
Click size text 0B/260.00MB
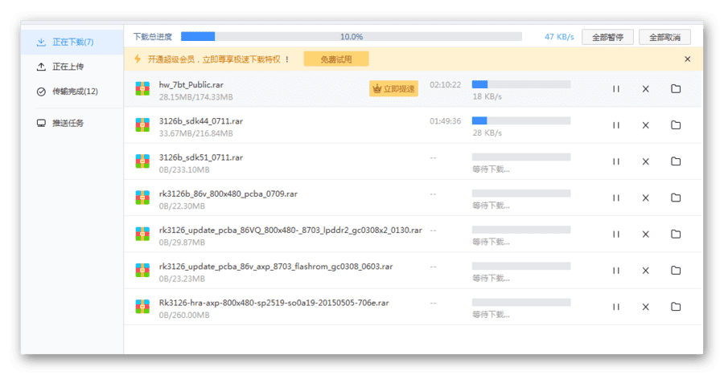pos(184,315)
